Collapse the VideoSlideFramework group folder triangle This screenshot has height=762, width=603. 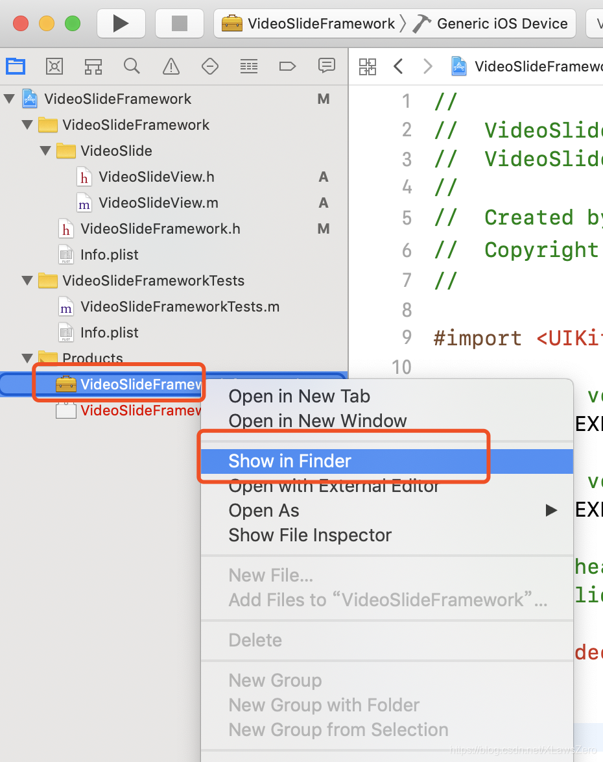pyautogui.click(x=27, y=125)
